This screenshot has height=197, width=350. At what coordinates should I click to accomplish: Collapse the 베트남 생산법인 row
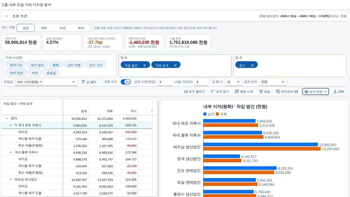(x=10, y=179)
